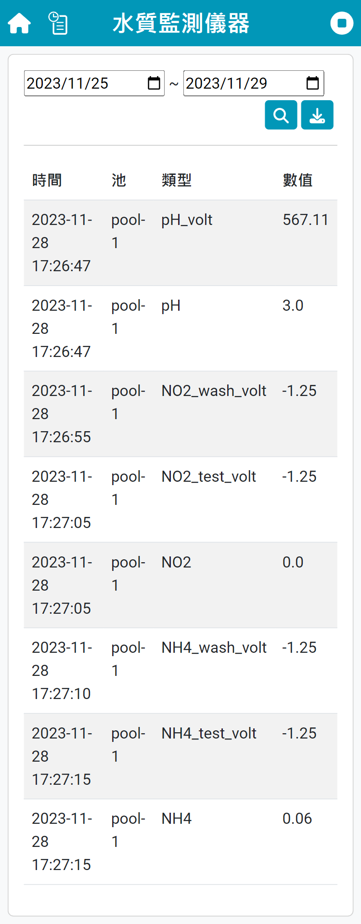Viewport: 361px width, 924px height.
Task: Go to the home page icon
Action: pyautogui.click(x=19, y=23)
